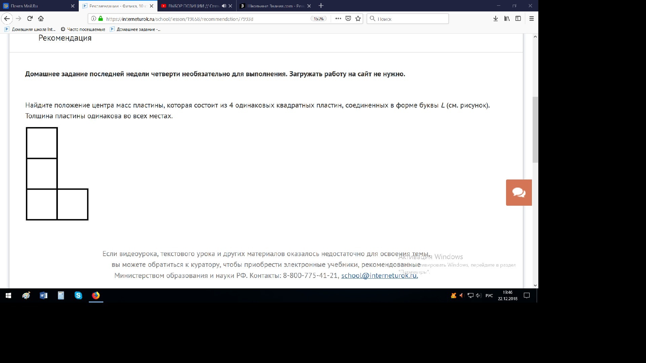Open Skype from the taskbar
This screenshot has width=646, height=363.
point(78,295)
